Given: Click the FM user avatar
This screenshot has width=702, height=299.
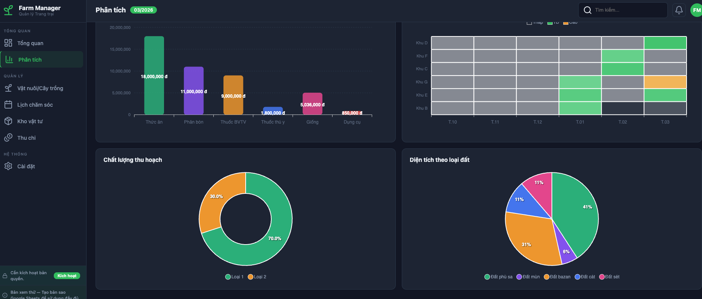Looking at the screenshot, I should (x=696, y=10).
